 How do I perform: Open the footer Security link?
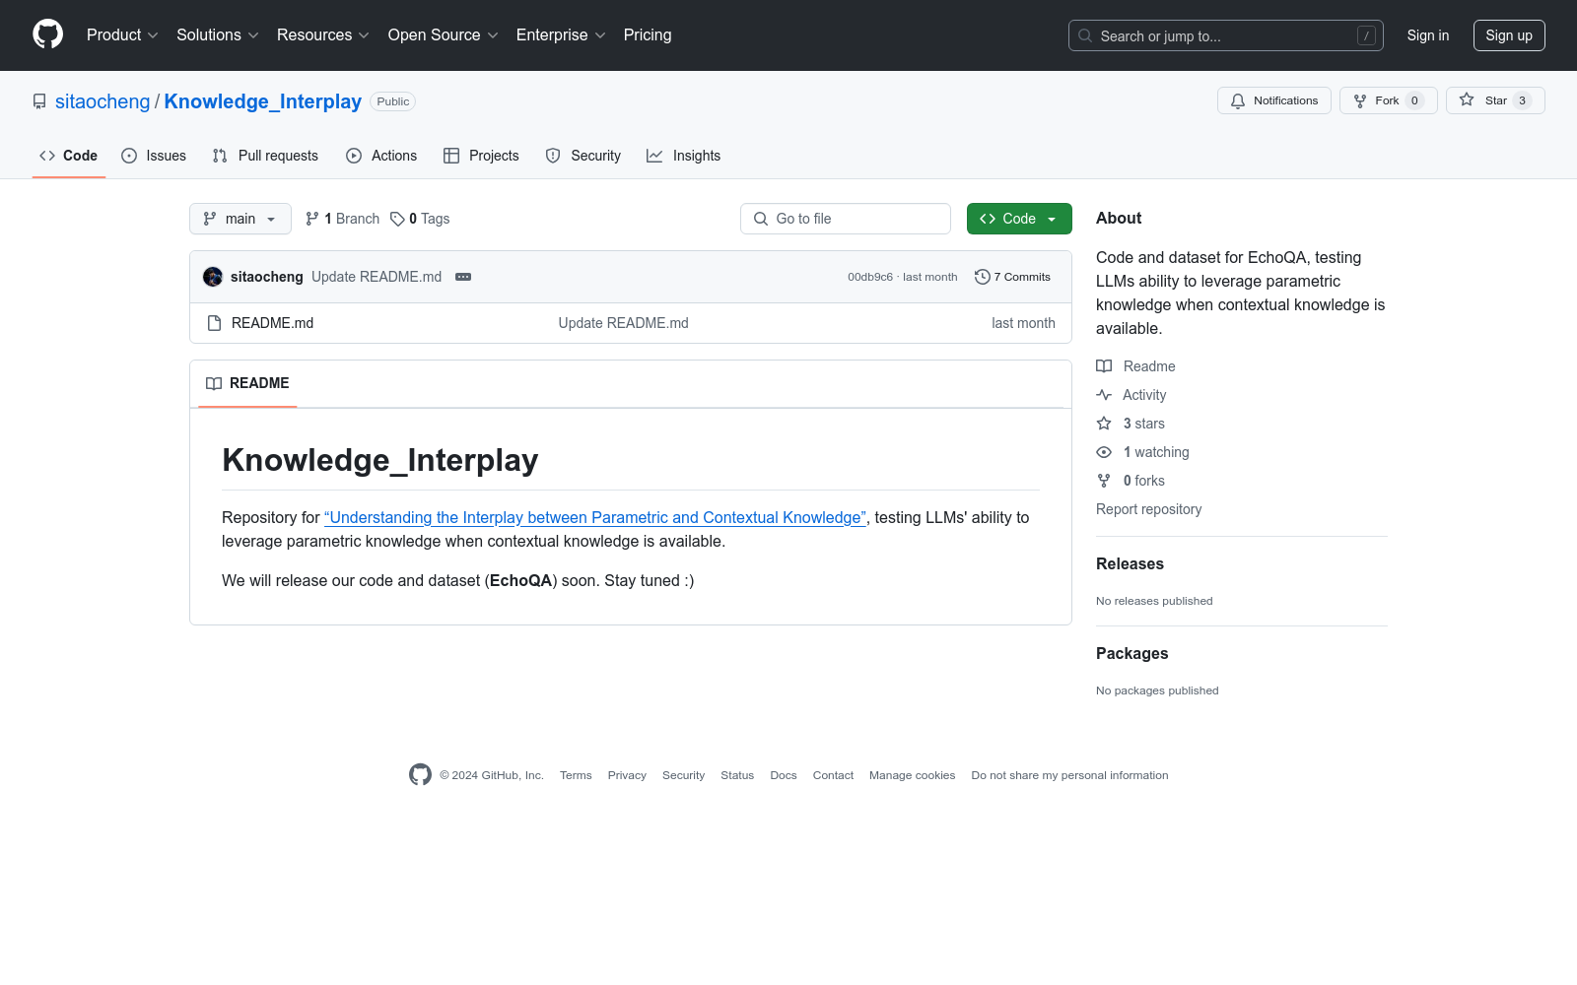click(683, 775)
